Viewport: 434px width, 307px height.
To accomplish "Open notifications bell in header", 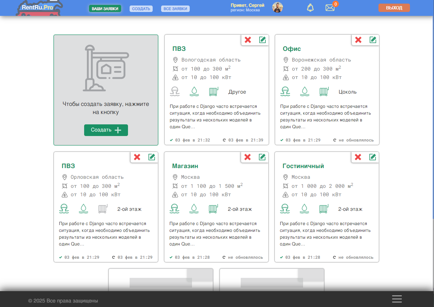I will [x=310, y=8].
